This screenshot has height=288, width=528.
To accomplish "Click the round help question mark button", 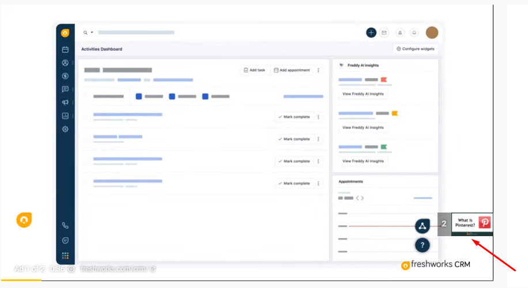I will coord(423,245).
